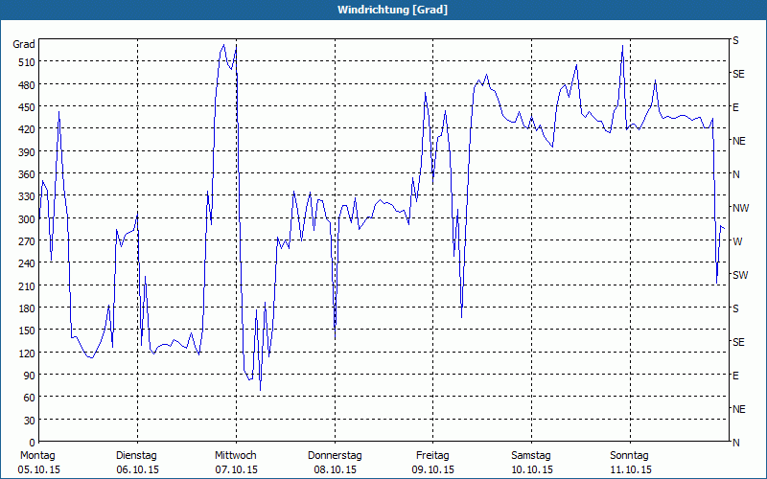This screenshot has height=479, width=767.
Task: Select the date 05.10.15
Action: coord(39,469)
